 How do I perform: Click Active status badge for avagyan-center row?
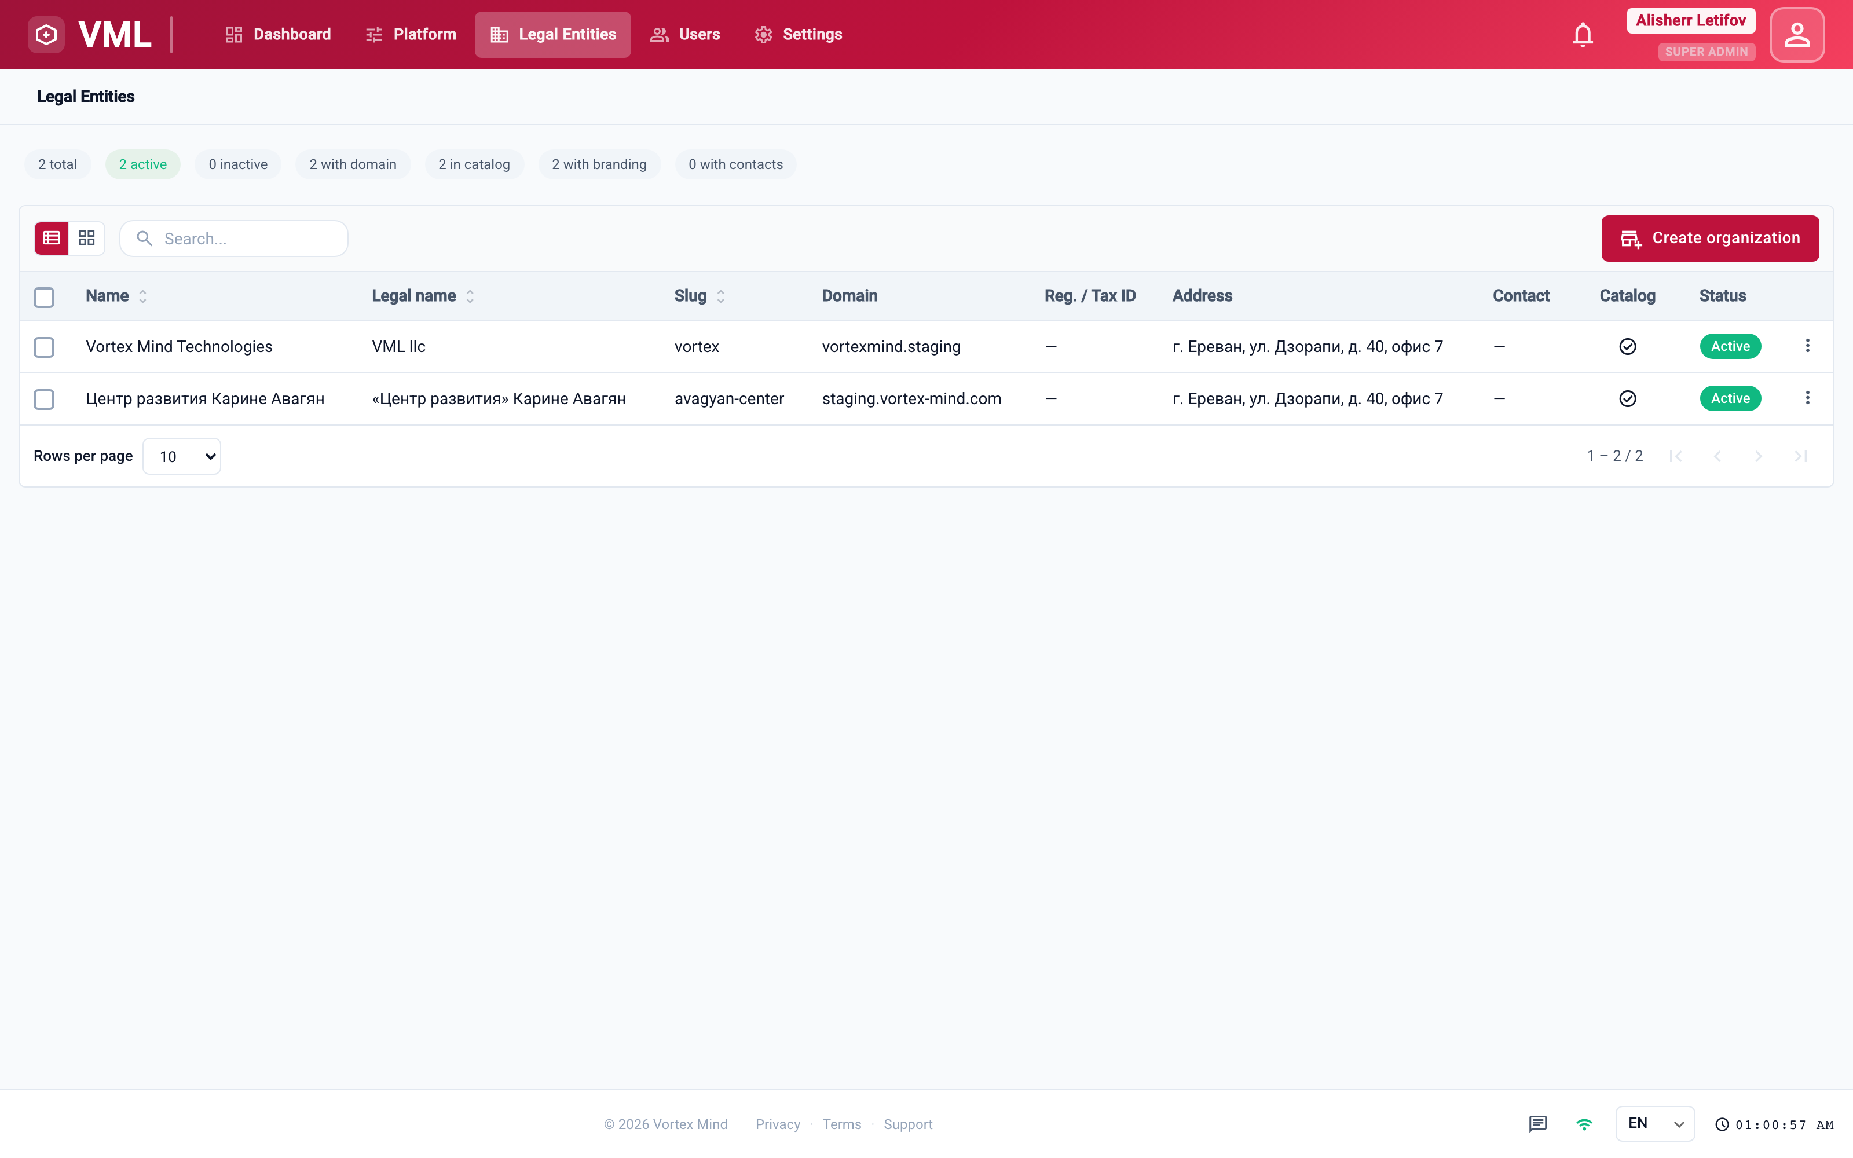[x=1730, y=398]
